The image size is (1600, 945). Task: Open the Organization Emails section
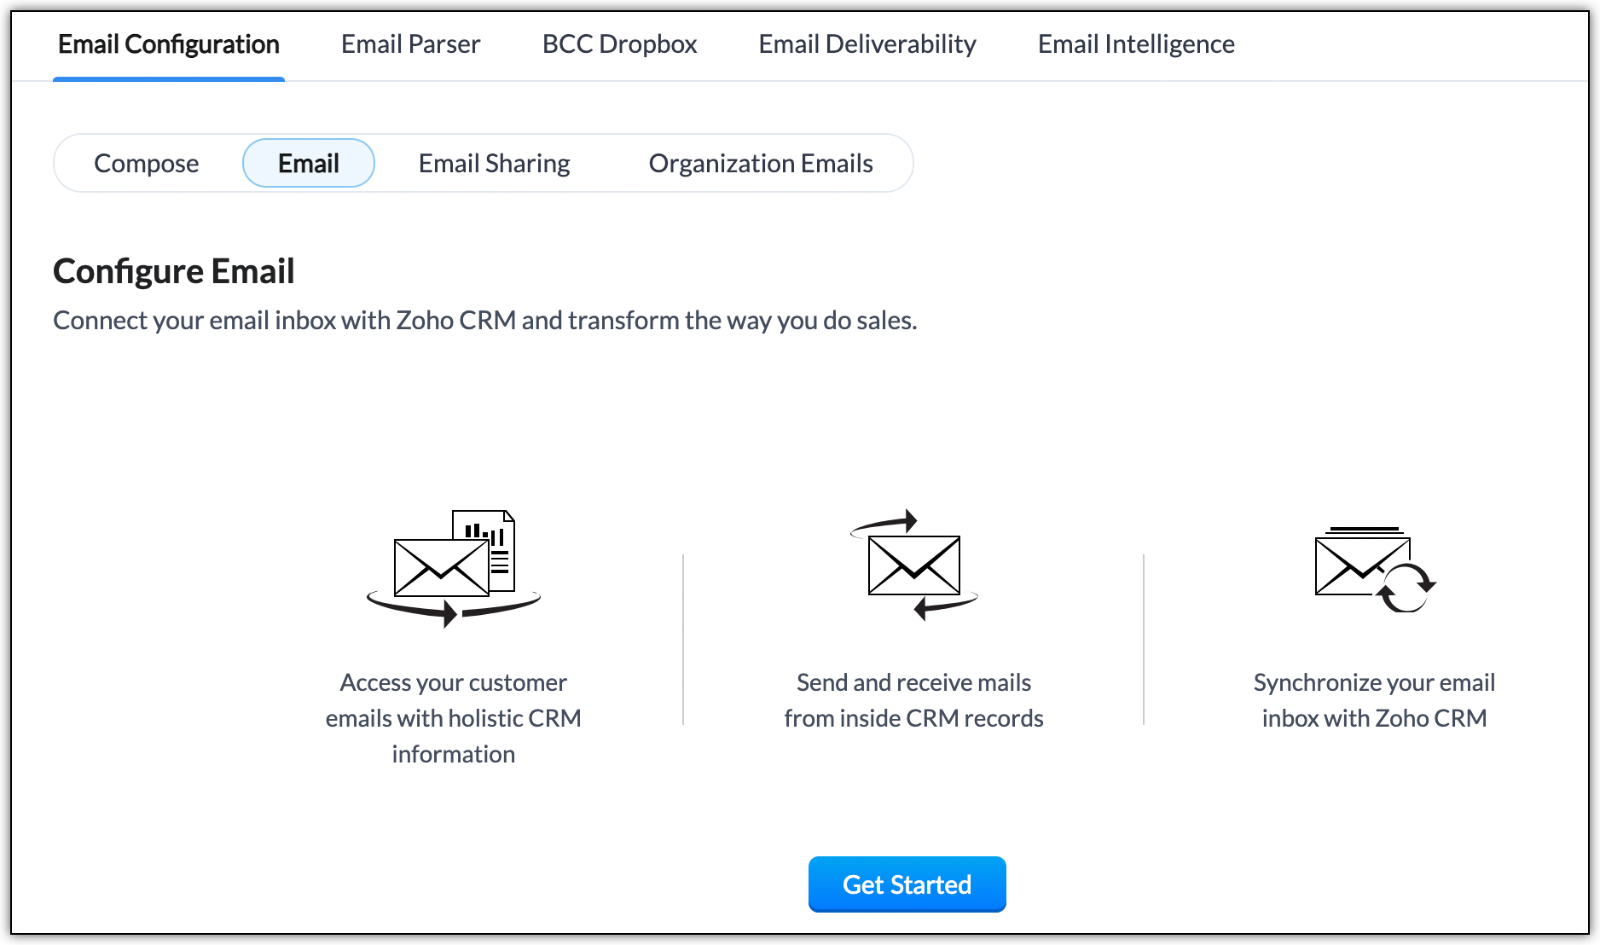pos(761,163)
